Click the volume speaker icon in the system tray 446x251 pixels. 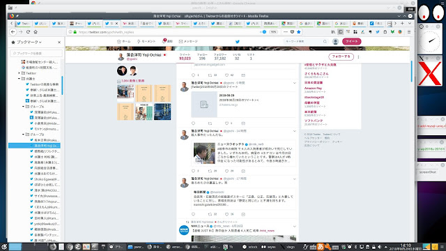pos(379,247)
